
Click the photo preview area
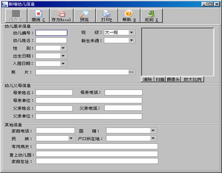tap(178, 52)
